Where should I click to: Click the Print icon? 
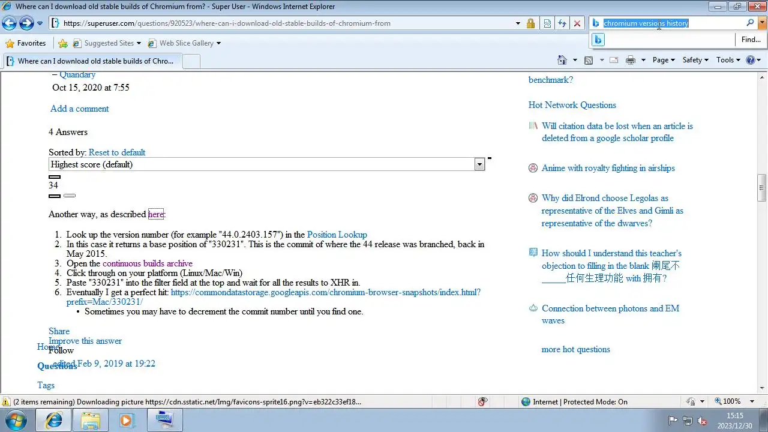pos(631,60)
